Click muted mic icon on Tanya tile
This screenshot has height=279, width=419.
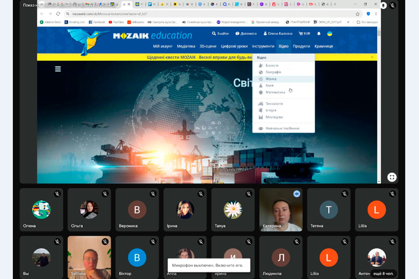pyautogui.click(x=249, y=194)
